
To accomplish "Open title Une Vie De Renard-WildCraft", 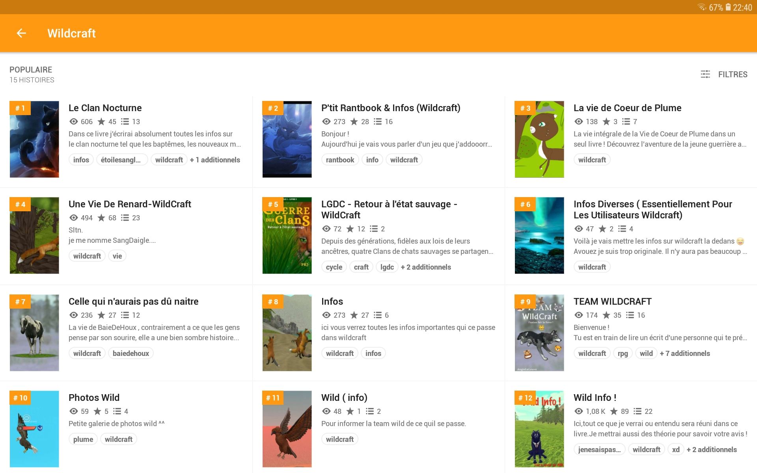I will (130, 204).
